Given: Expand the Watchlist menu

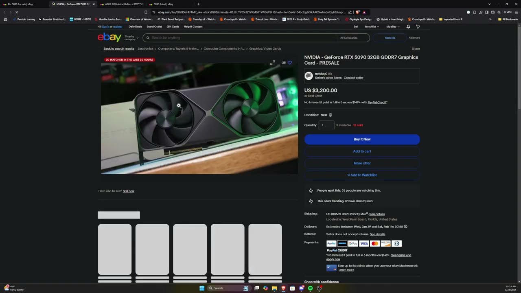Looking at the screenshot, I should [372, 26].
